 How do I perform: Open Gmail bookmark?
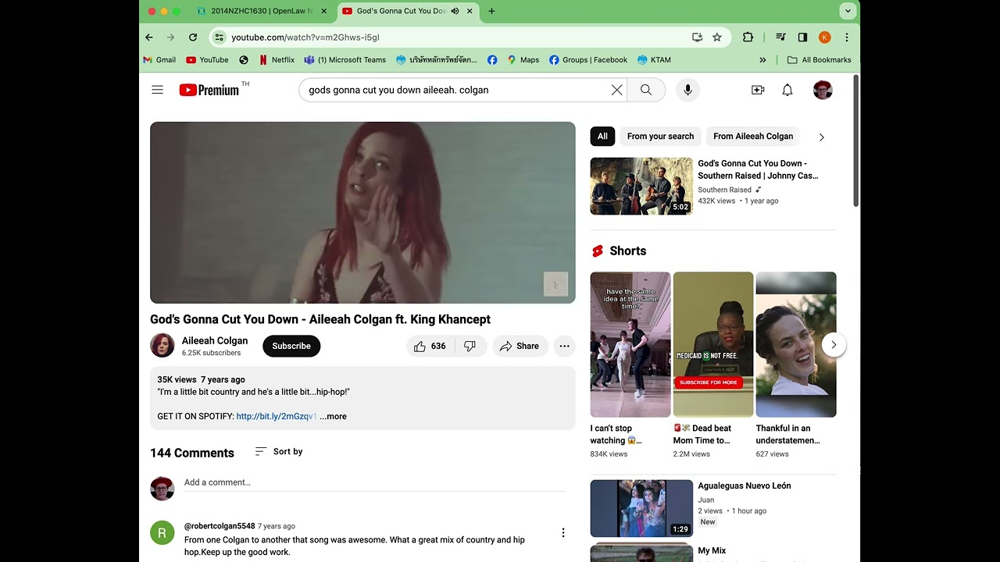click(x=159, y=59)
